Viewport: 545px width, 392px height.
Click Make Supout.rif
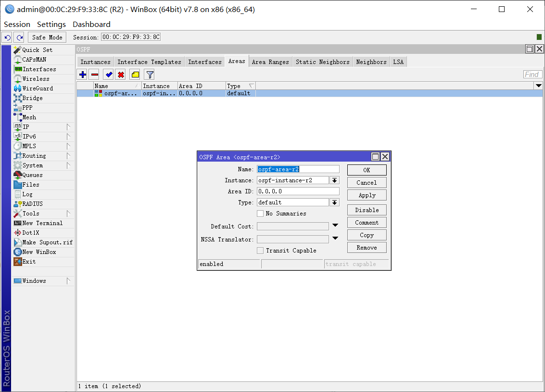43,242
